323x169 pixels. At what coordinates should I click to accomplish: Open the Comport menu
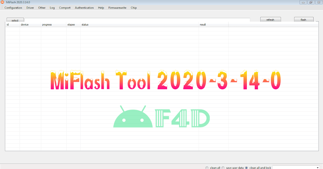click(65, 8)
